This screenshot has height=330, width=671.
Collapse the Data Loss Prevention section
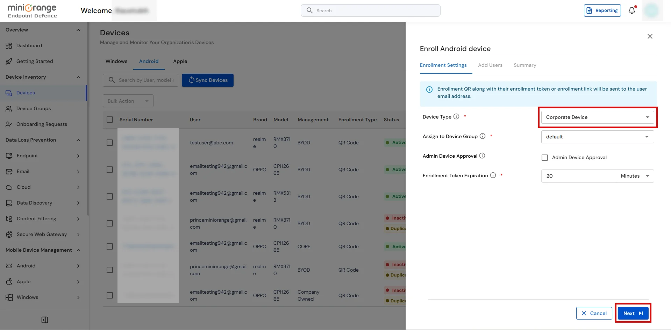pos(78,140)
